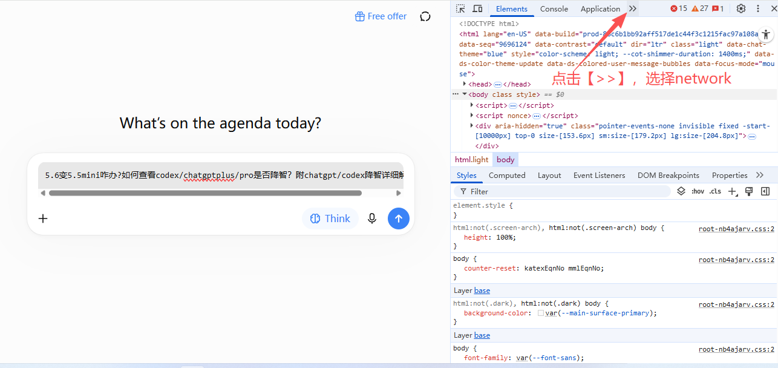
Task: Click the DOCTYPE html line
Action: tap(489, 24)
